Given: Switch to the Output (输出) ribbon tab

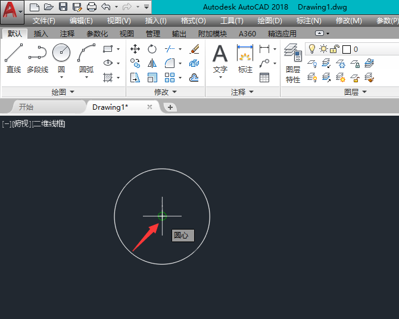Looking at the screenshot, I should click(179, 33).
